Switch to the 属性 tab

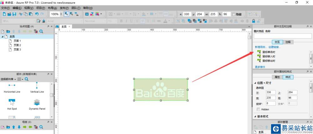point(277,77)
